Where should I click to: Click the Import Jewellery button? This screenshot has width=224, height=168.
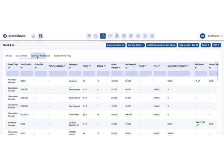[x=116, y=45]
